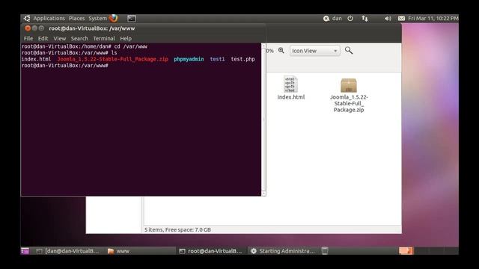Viewport: 479px width, 269px height.
Task: Open the clock showing Fri Mar 11
Action: tap(433, 18)
